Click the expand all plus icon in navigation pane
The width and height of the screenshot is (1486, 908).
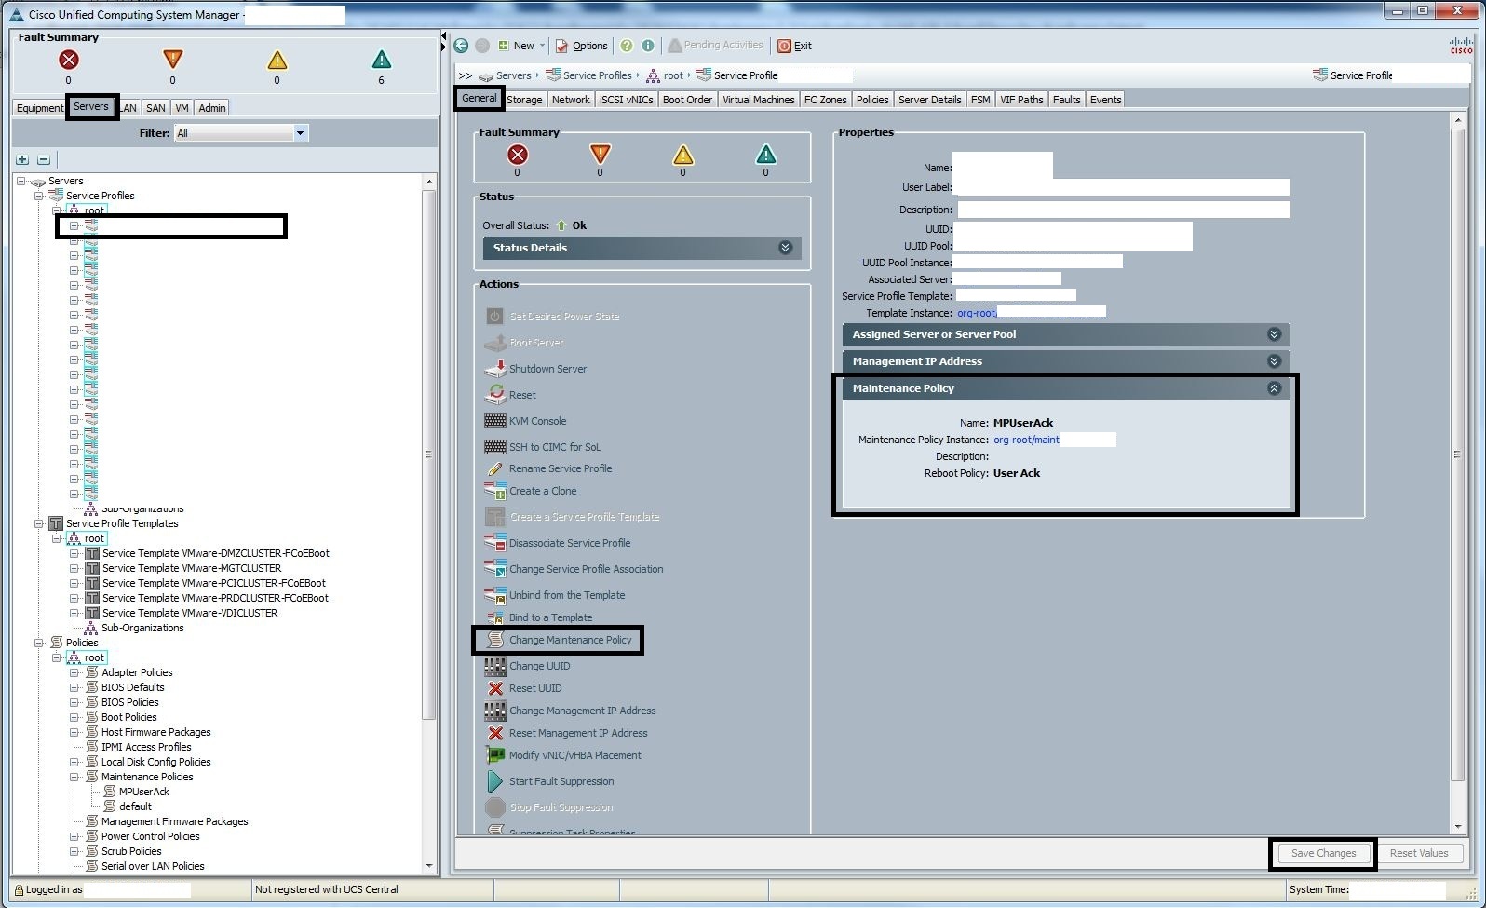point(22,159)
